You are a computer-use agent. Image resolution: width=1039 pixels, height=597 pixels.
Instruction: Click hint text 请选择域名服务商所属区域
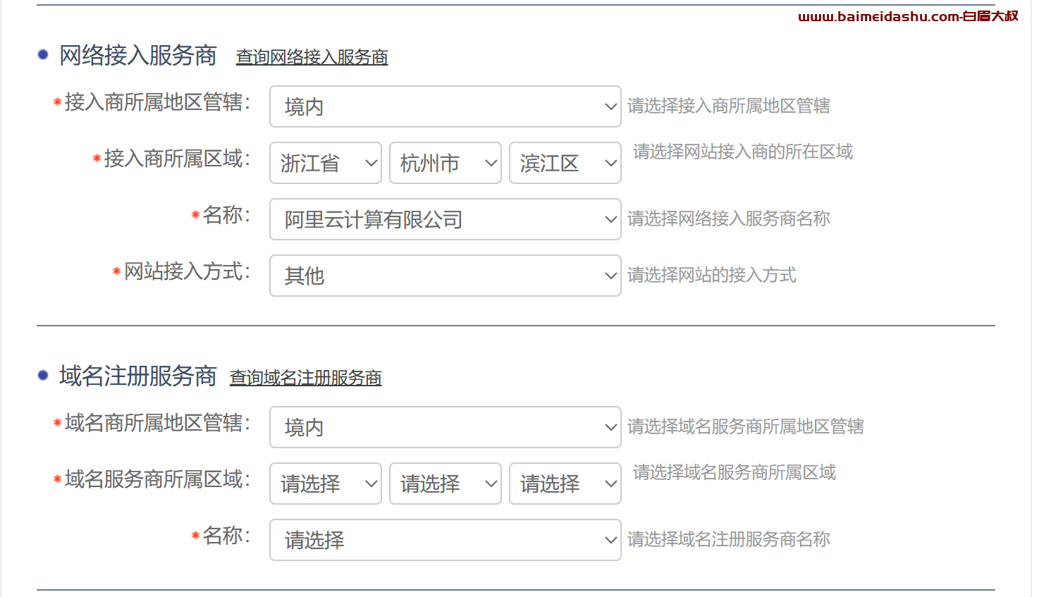click(x=734, y=472)
